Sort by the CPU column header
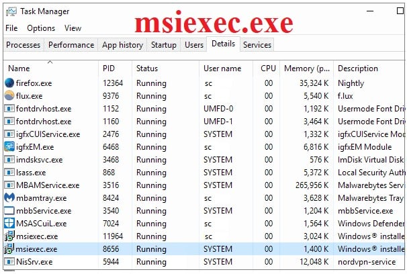The width and height of the screenshot is (407, 274). (x=267, y=68)
